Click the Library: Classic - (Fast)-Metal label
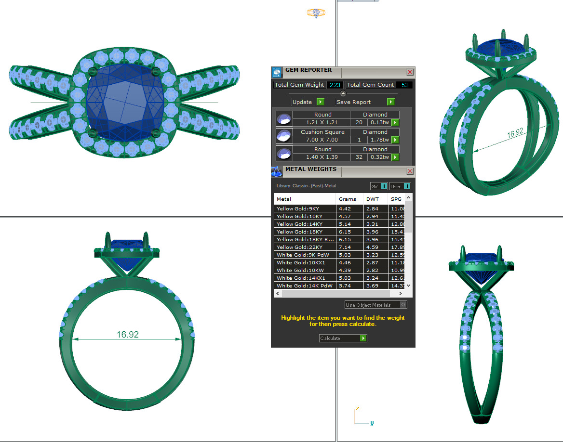563x442 pixels. [x=306, y=186]
